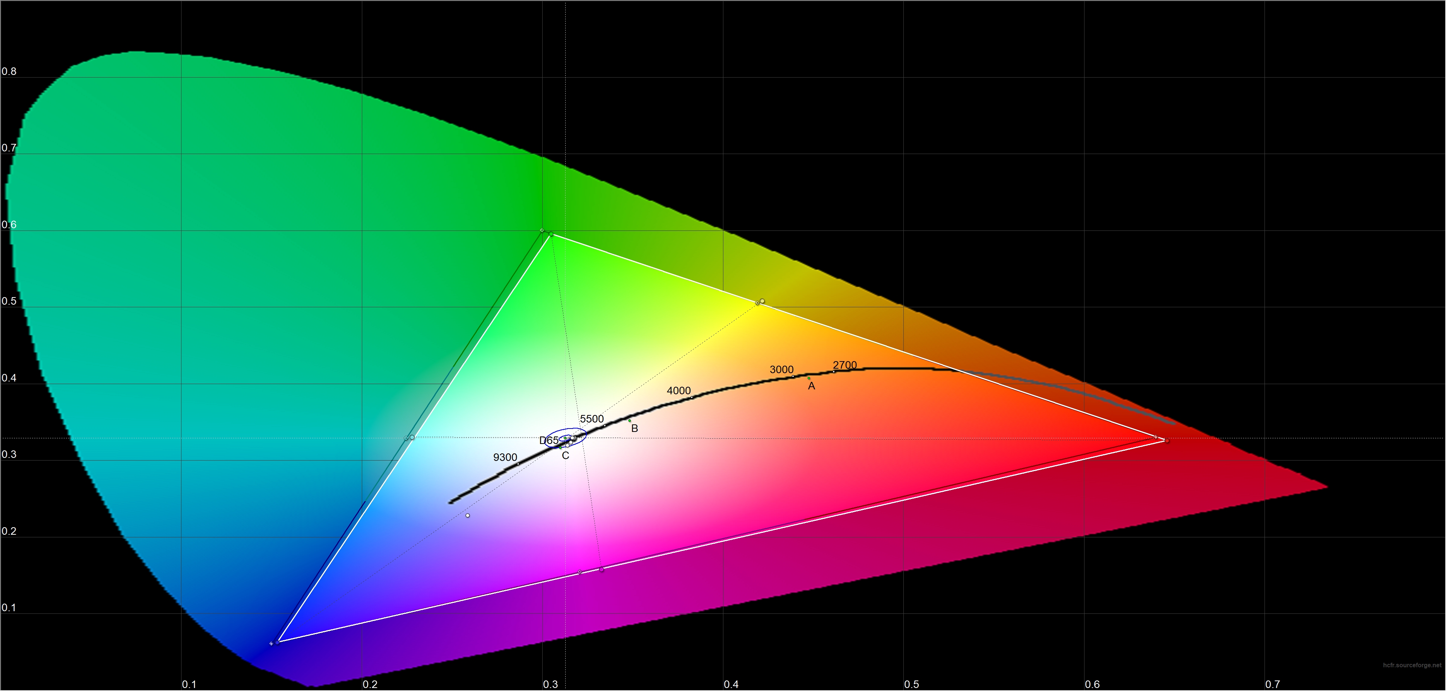Click the measured green primary marker

click(551, 234)
